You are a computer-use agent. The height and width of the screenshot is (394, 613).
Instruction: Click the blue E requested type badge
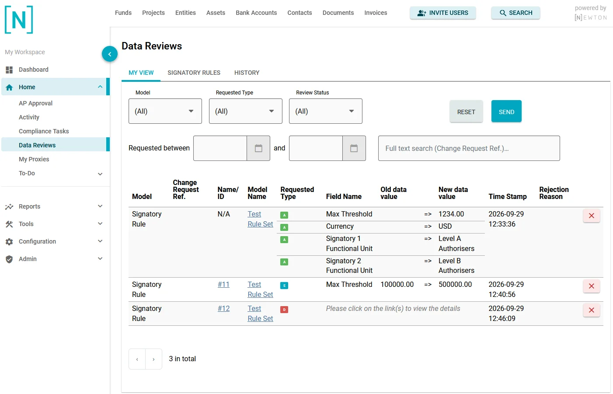tap(284, 286)
